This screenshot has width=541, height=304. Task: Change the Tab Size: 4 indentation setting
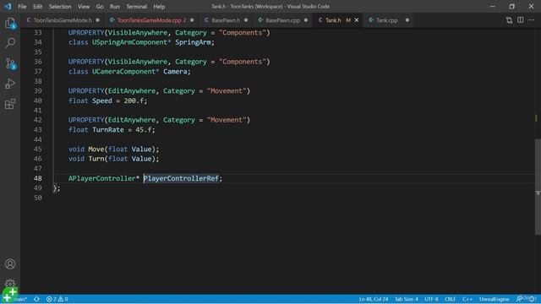tap(406, 299)
